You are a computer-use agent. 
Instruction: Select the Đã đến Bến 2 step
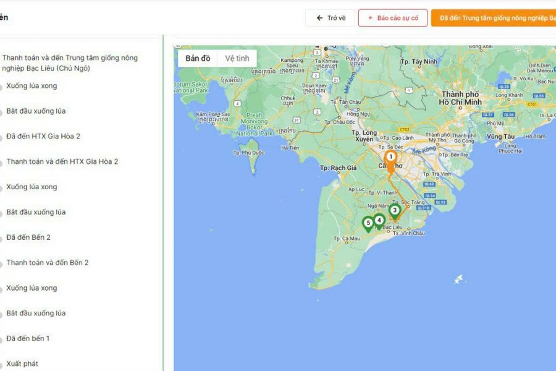(x=28, y=237)
